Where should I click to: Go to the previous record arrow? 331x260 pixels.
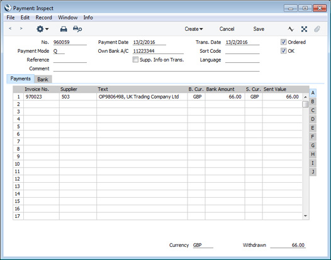pyautogui.click(x=10, y=28)
